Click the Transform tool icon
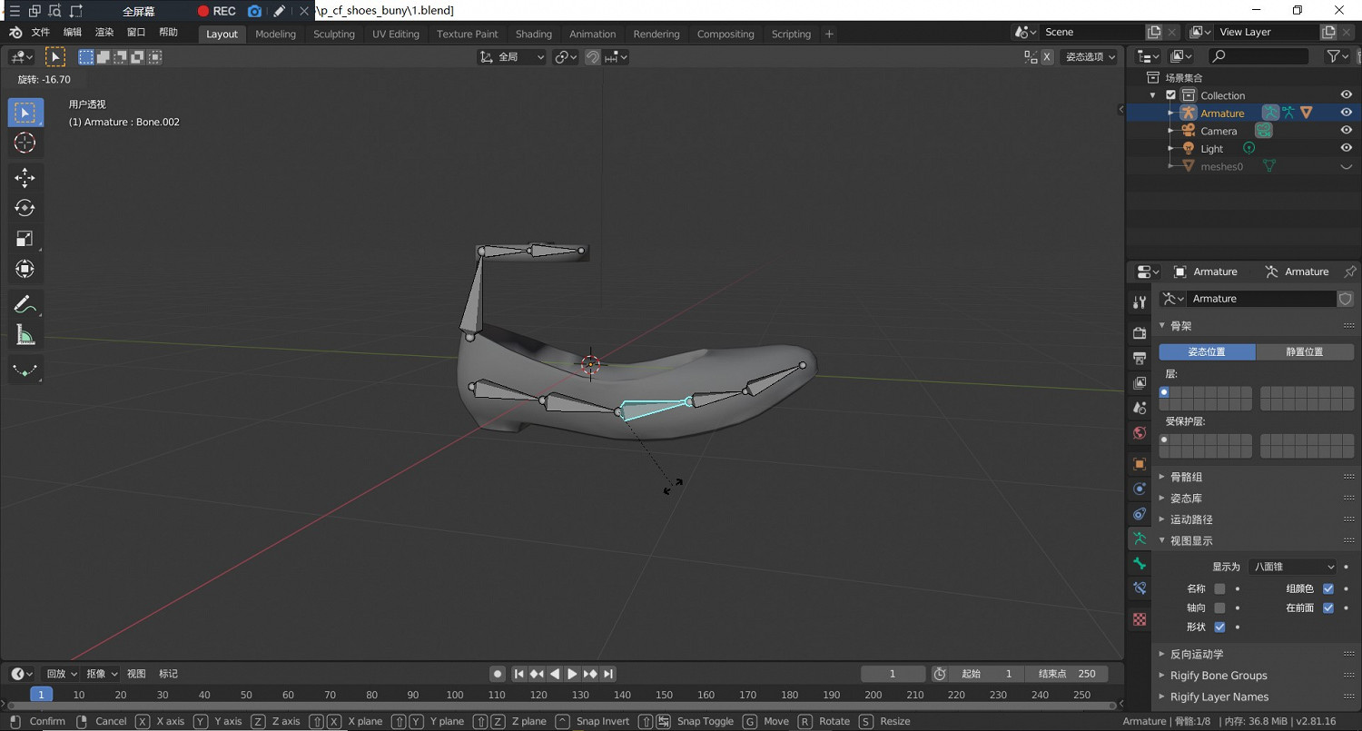Image resolution: width=1362 pixels, height=731 pixels. [25, 270]
